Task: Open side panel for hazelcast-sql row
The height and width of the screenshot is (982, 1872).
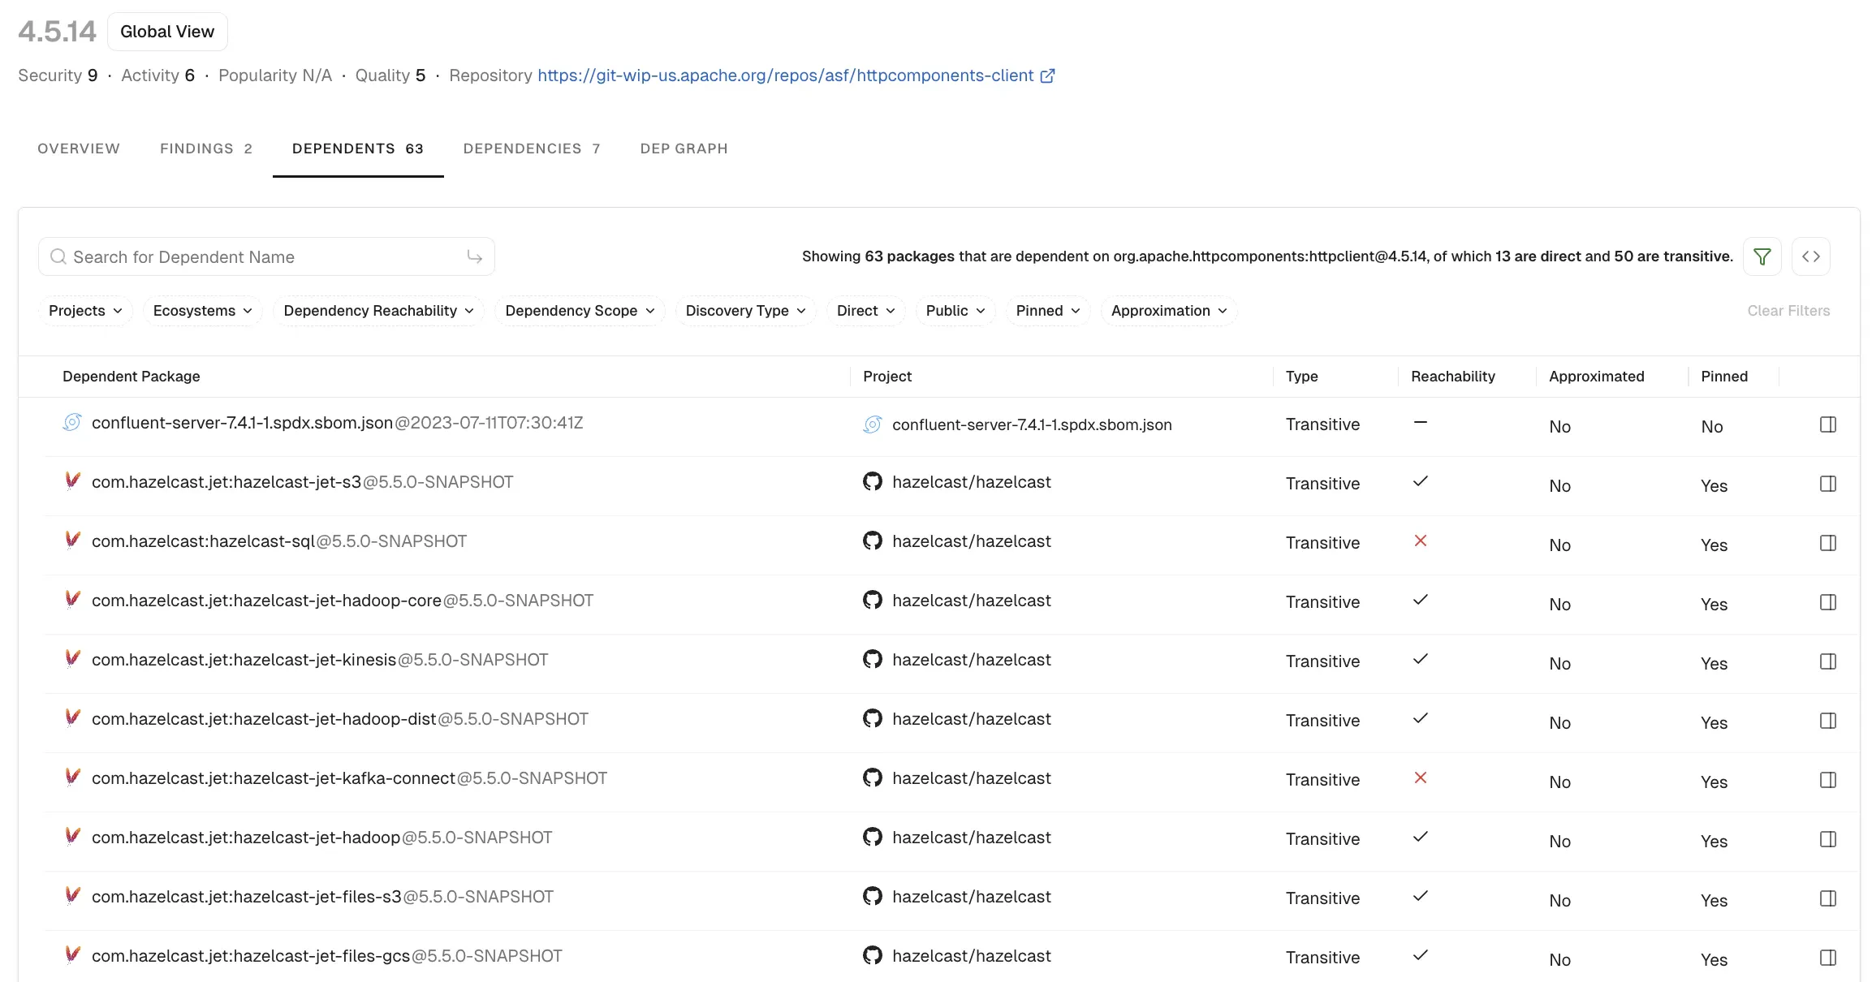Action: pos(1827,543)
